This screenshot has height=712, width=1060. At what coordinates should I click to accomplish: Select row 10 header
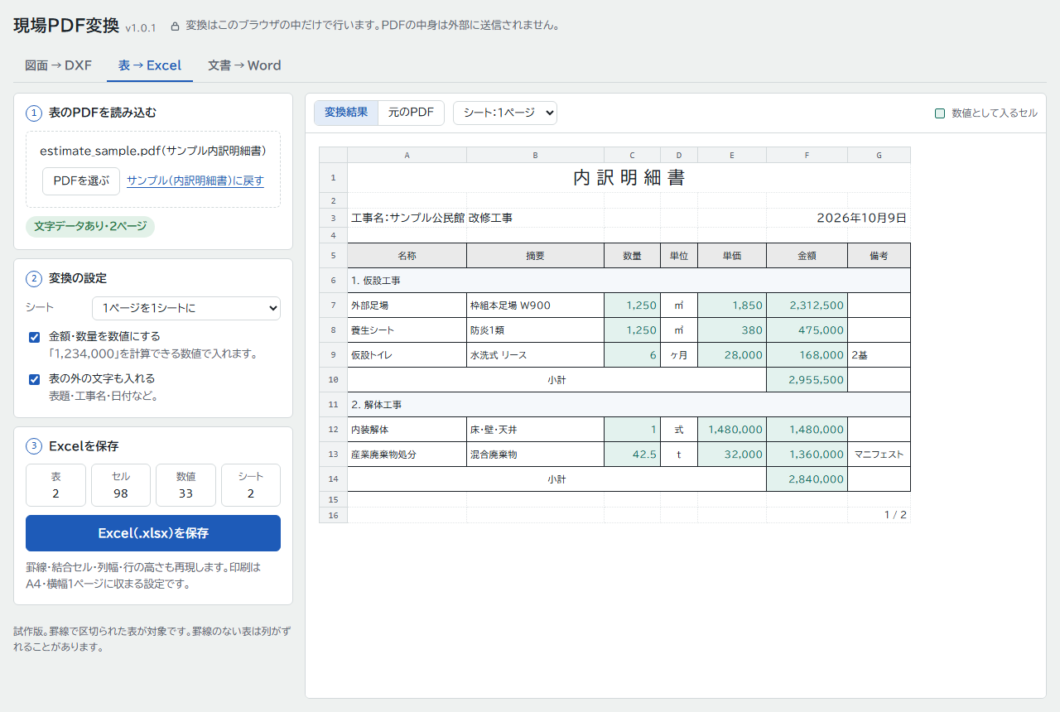point(333,380)
